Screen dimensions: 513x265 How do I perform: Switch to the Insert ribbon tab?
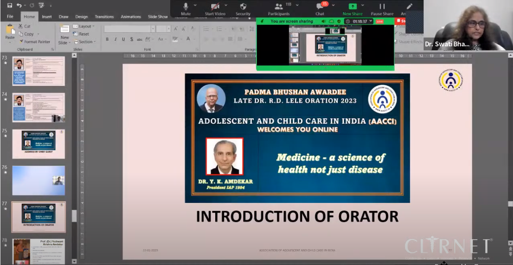coord(47,17)
